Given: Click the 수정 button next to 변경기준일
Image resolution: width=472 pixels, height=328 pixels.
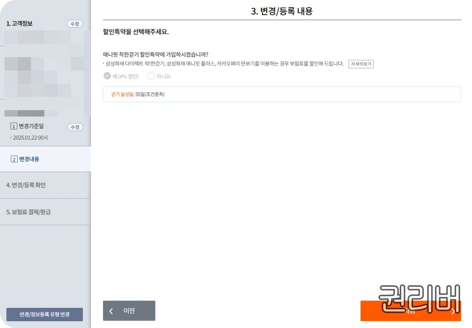Looking at the screenshot, I should 75,127.
